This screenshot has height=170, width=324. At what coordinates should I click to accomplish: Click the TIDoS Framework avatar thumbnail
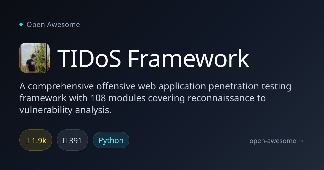(x=35, y=58)
